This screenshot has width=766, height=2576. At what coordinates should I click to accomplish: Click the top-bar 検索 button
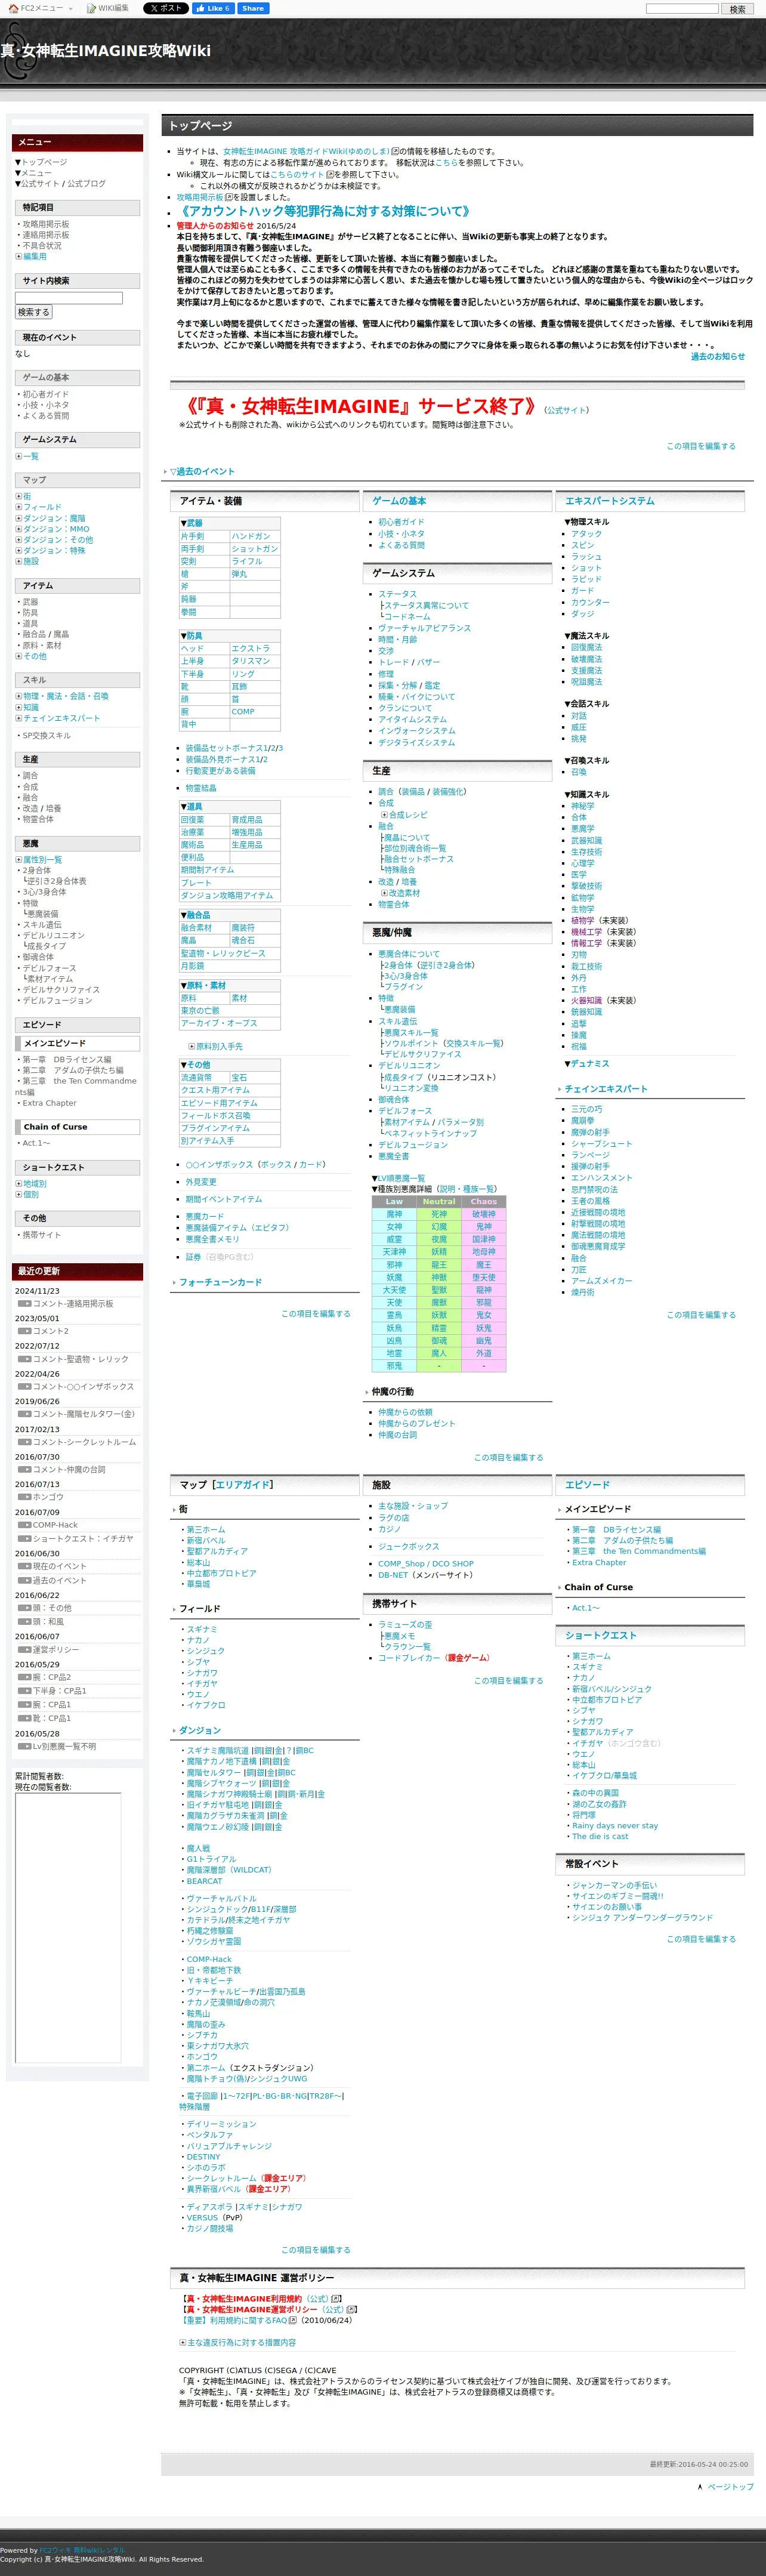738,9
